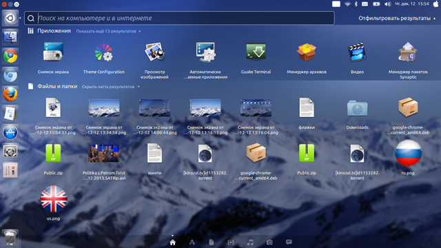Open the mail messaging indicator
The image size is (441, 248).
point(365,4)
